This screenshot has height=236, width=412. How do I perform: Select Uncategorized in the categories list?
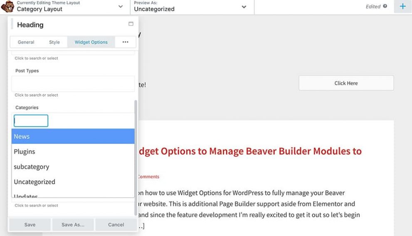(73, 182)
